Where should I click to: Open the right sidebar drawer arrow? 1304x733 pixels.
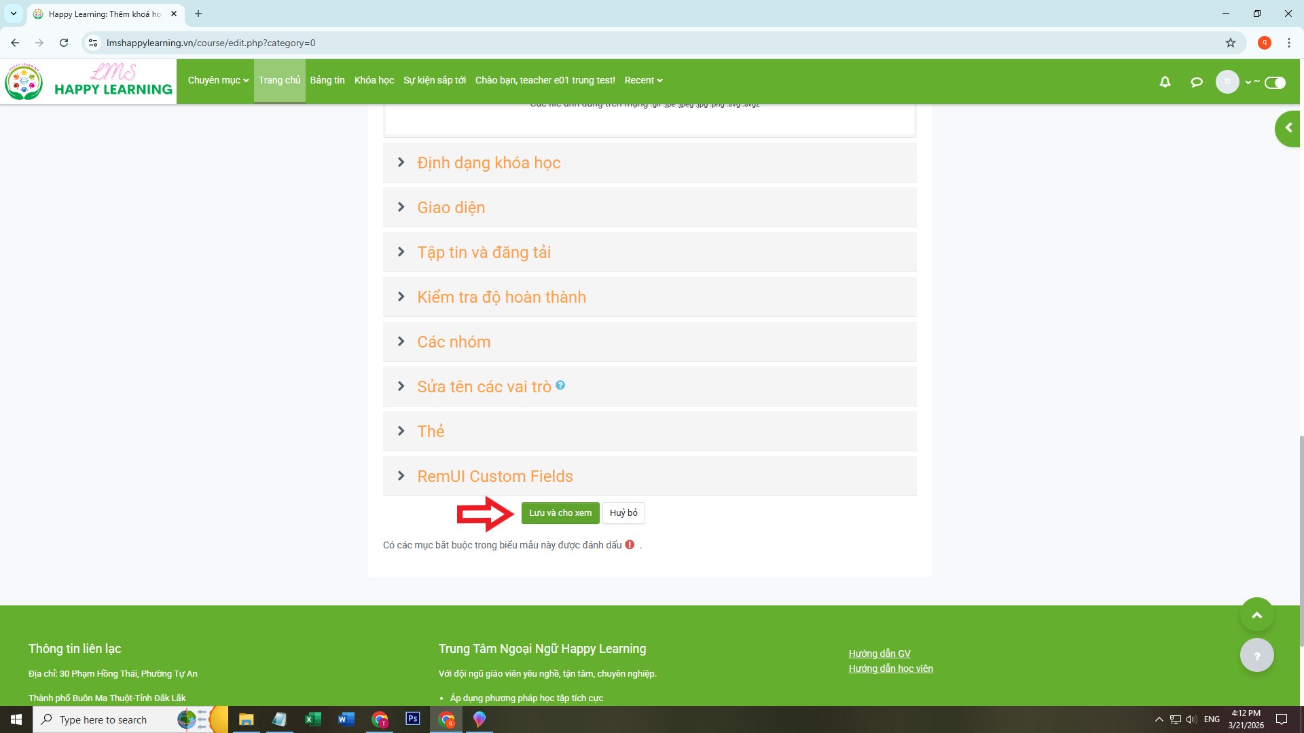[1288, 128]
